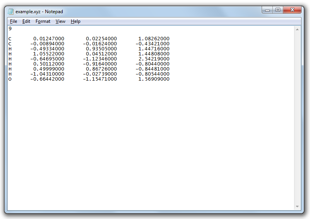Image resolution: width=310 pixels, height=219 pixels.
Task: Click the H symbol before 0.49999000
Action: coord(10,69)
